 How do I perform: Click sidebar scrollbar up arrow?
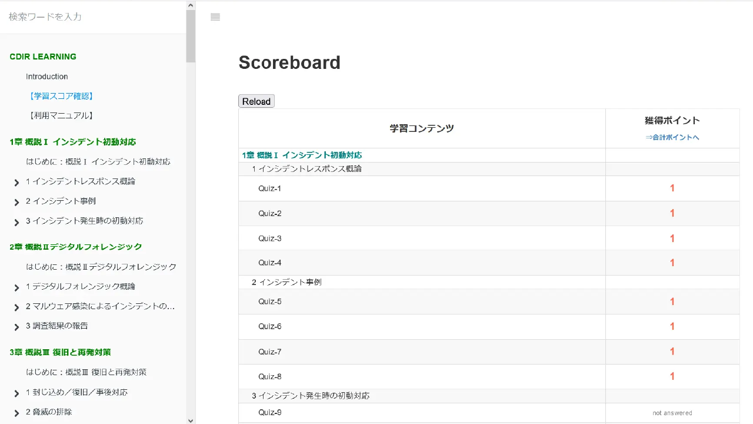pos(191,5)
